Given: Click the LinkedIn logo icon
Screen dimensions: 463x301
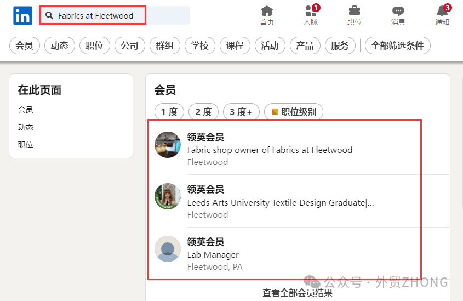Looking at the screenshot, I should (x=22, y=15).
